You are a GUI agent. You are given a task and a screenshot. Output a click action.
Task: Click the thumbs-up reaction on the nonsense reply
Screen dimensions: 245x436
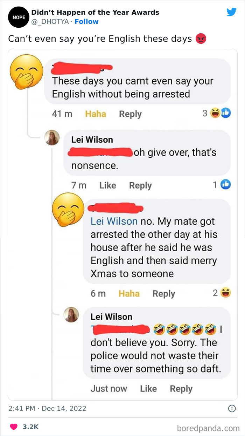click(226, 185)
